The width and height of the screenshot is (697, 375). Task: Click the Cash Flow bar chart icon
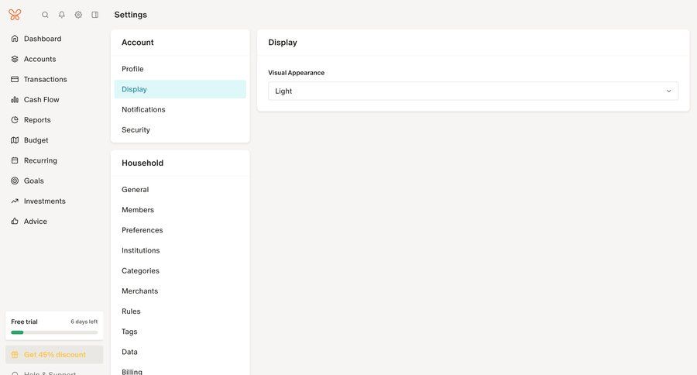[x=15, y=100]
